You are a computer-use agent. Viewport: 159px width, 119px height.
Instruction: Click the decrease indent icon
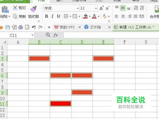[136, 8]
